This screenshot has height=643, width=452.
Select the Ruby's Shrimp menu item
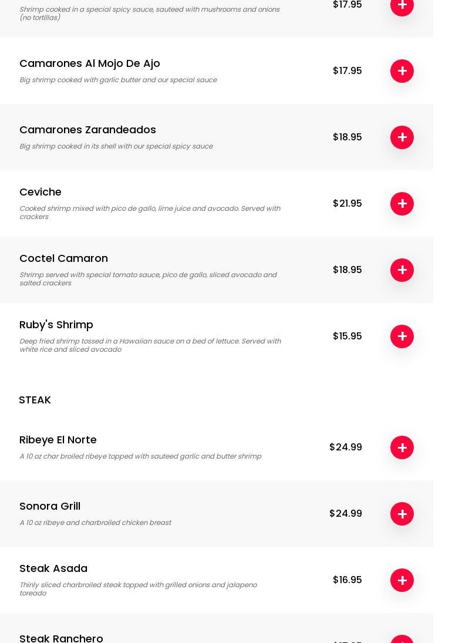56,325
